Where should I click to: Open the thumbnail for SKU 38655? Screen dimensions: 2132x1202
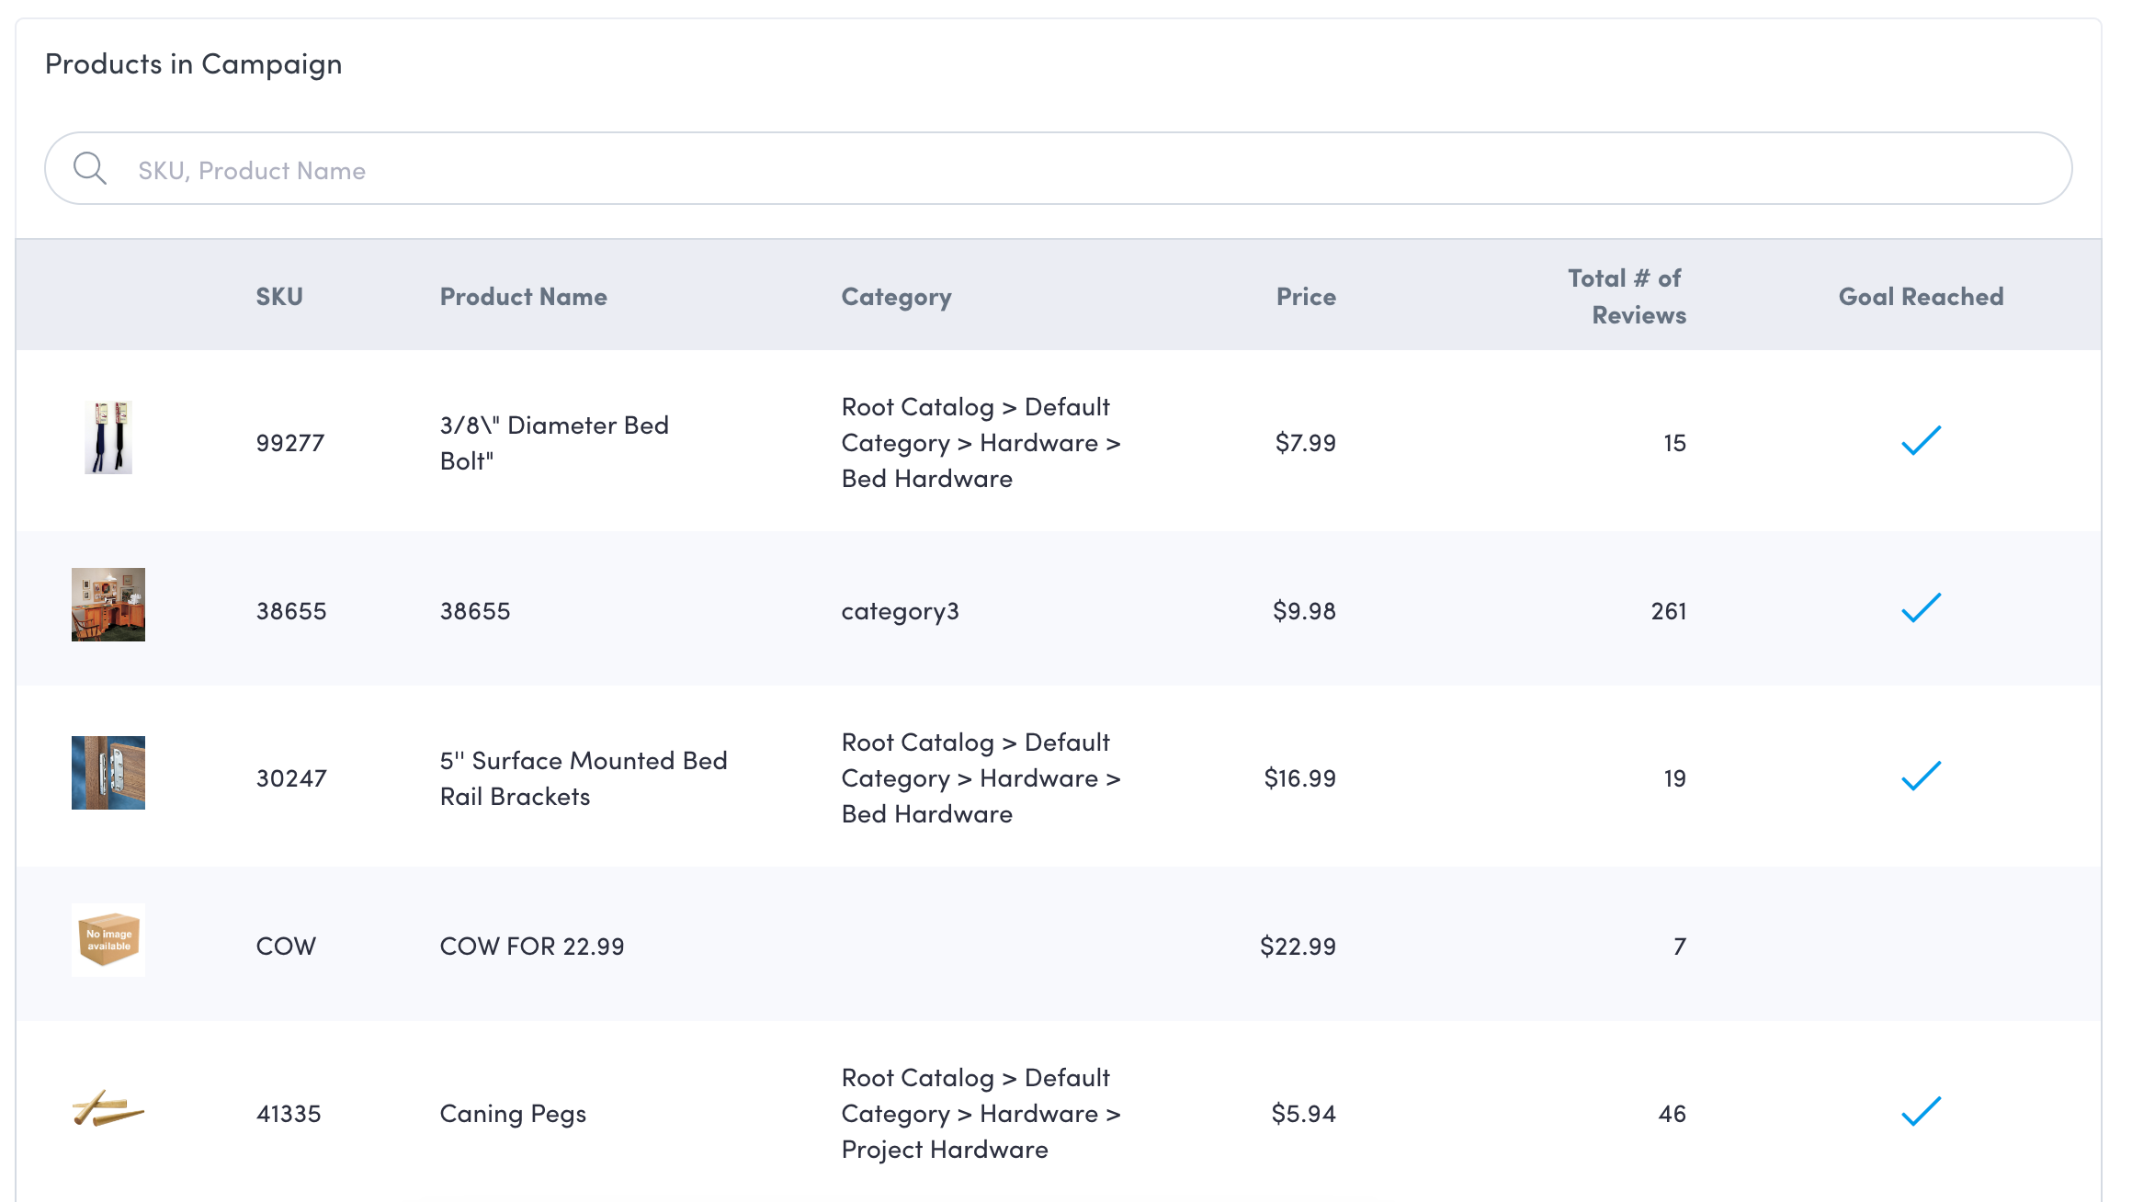(x=108, y=605)
